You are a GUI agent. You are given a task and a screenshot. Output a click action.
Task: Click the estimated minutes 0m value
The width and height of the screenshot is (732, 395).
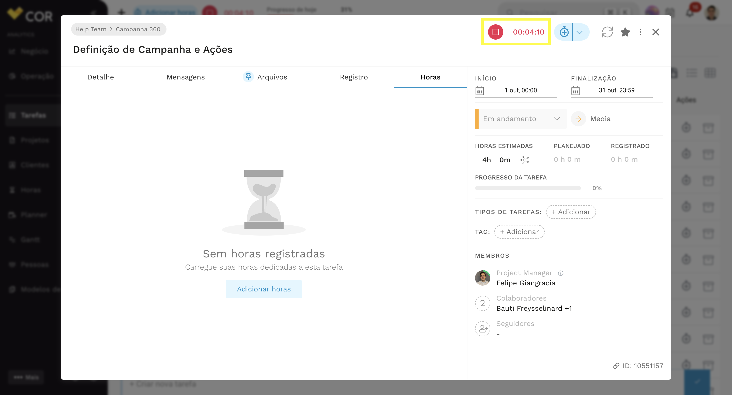505,160
